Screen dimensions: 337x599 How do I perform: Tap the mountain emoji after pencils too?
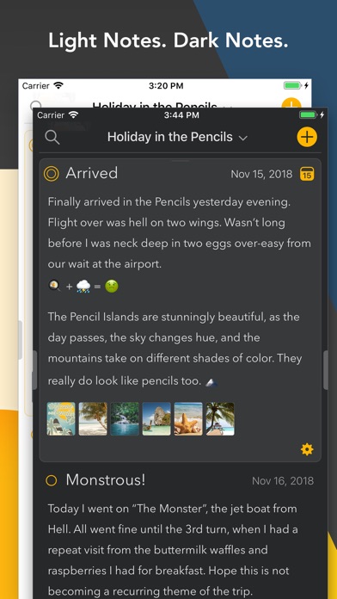point(211,381)
